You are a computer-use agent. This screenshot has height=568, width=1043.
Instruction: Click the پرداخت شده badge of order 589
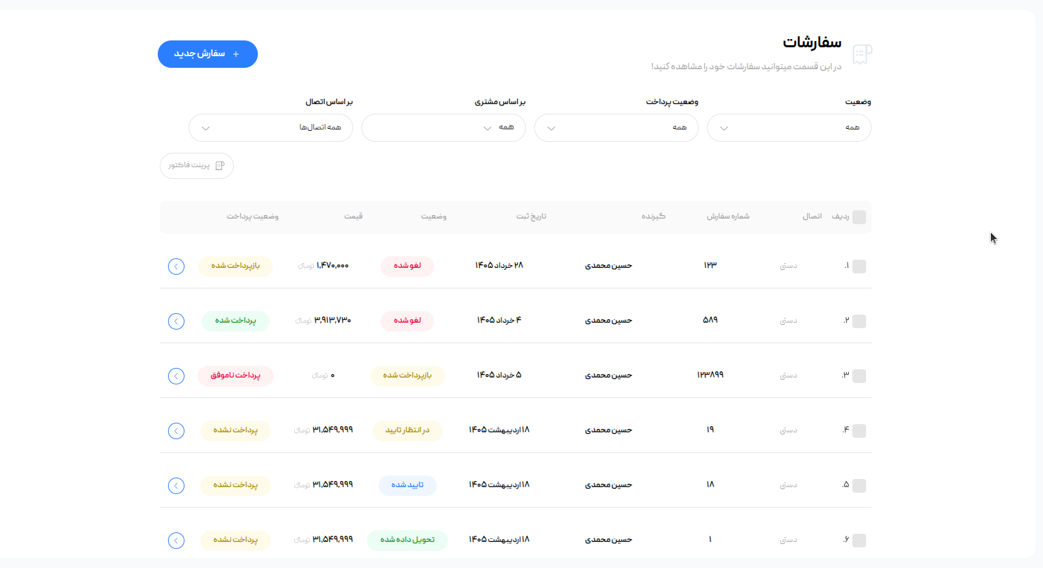pyautogui.click(x=235, y=321)
